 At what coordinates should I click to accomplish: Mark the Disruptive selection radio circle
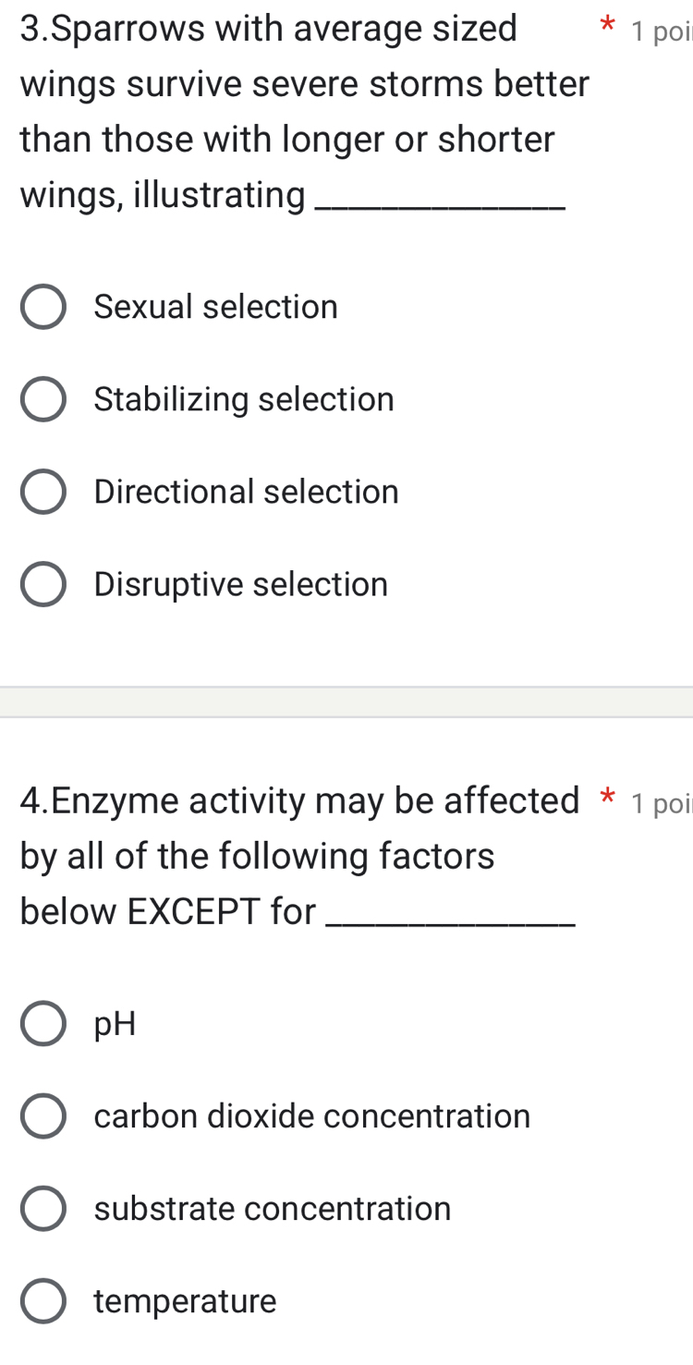43,585
